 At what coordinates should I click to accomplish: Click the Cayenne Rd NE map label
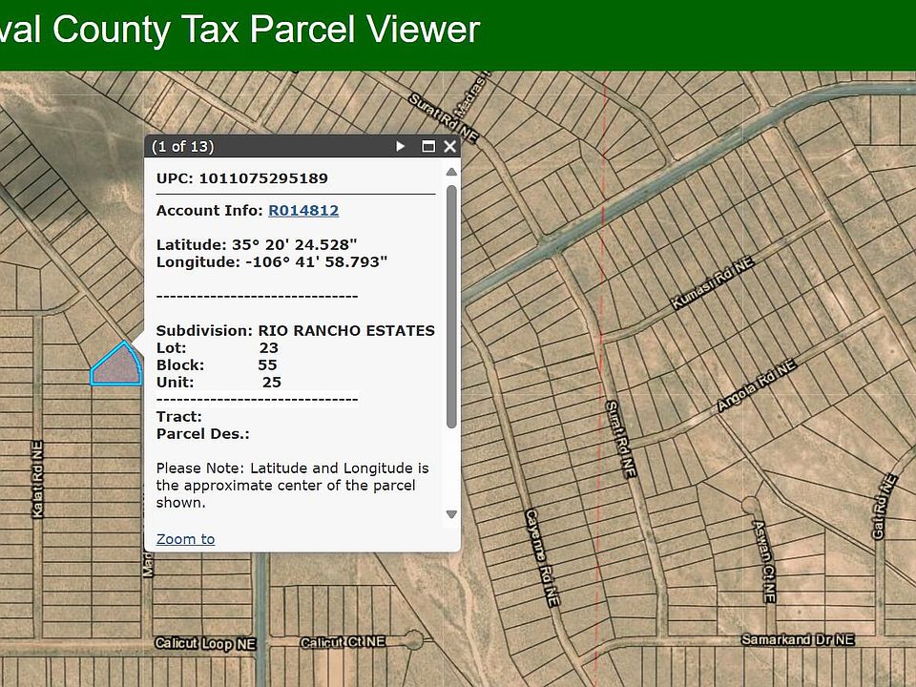tap(542, 557)
